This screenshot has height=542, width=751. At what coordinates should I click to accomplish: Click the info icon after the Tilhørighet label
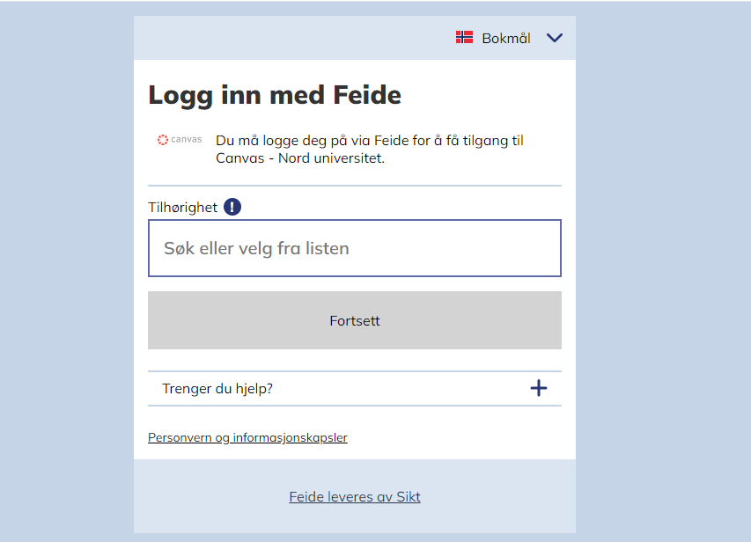click(x=231, y=206)
